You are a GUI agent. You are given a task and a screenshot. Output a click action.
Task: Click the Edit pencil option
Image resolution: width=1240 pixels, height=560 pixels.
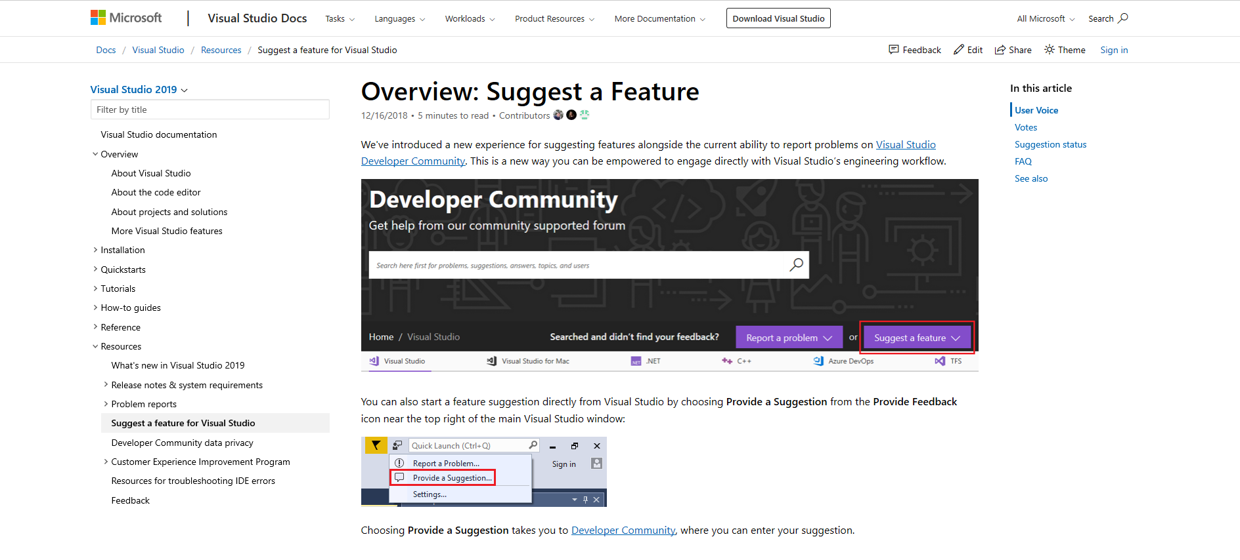968,50
